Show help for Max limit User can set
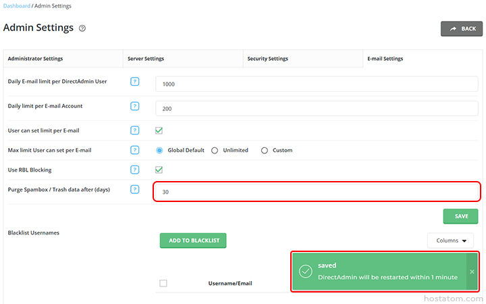Image resolution: width=486 pixels, height=304 pixels. 135,150
